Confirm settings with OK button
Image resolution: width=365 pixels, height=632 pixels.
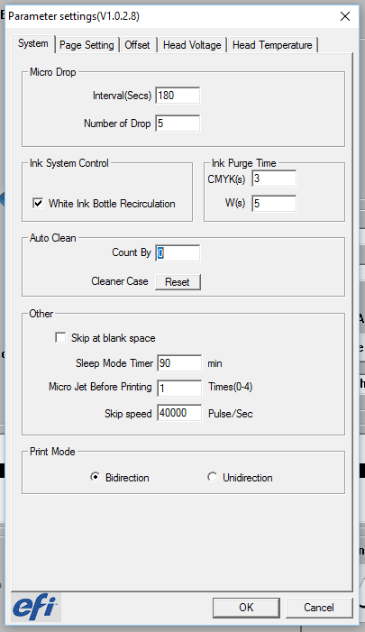coord(246,608)
